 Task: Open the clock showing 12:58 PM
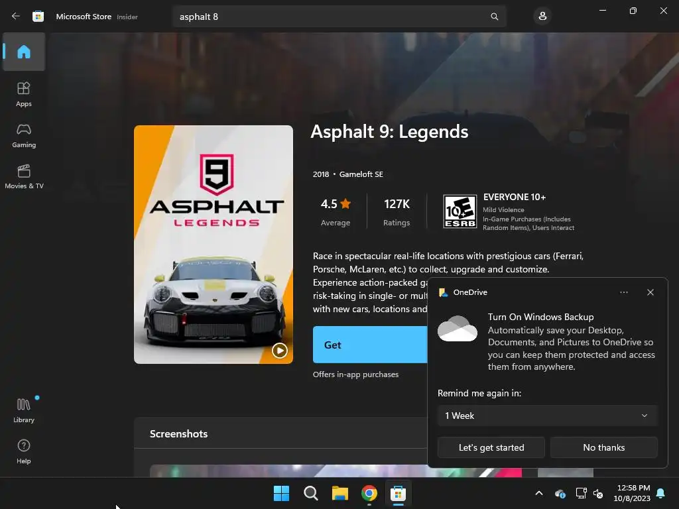click(632, 493)
